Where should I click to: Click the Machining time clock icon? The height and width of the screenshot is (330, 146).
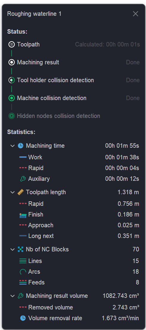[x=21, y=146]
